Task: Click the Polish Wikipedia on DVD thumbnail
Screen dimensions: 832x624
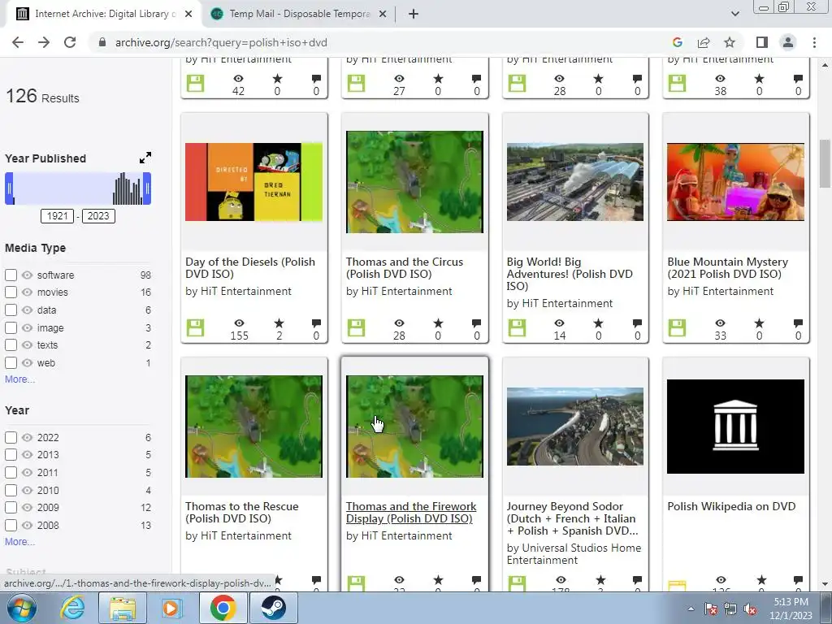Action: 735,426
